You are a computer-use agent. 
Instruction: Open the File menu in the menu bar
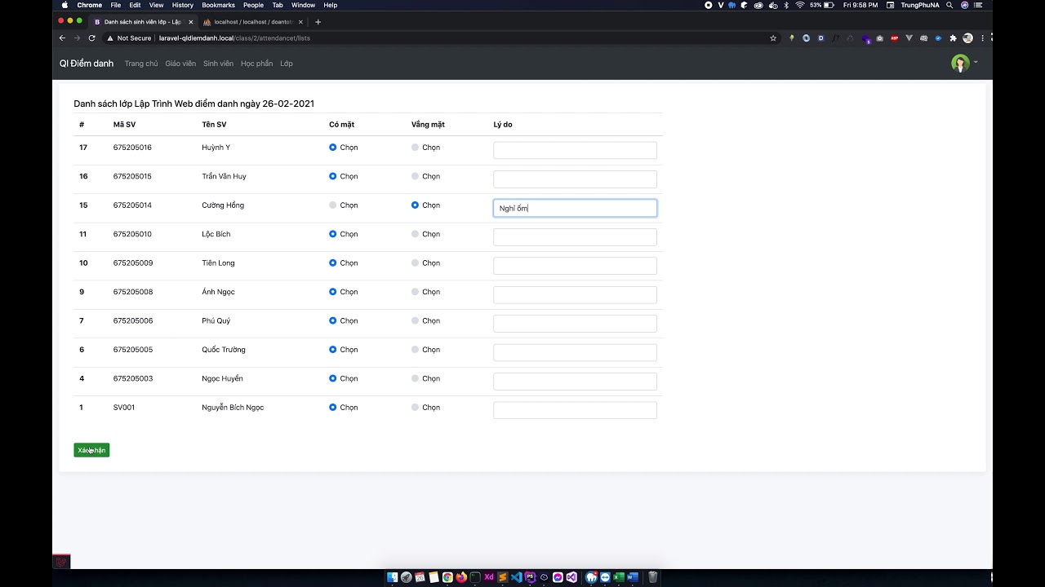(x=116, y=5)
